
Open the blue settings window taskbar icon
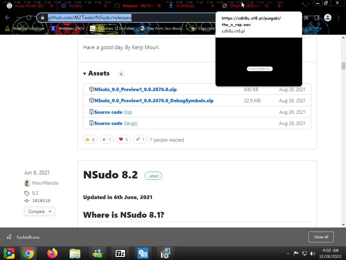point(143,253)
